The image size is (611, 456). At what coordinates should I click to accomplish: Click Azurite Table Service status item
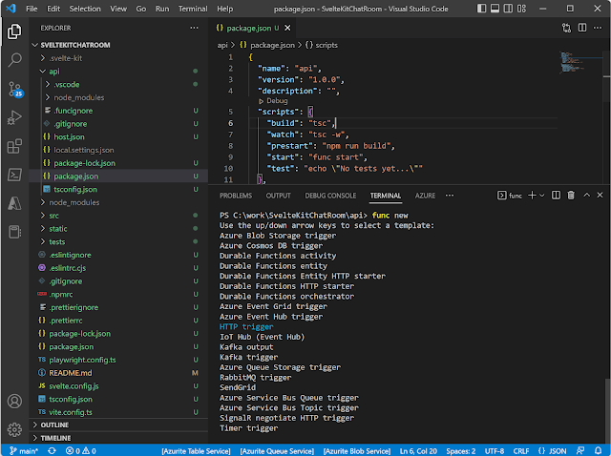pyautogui.click(x=196, y=451)
